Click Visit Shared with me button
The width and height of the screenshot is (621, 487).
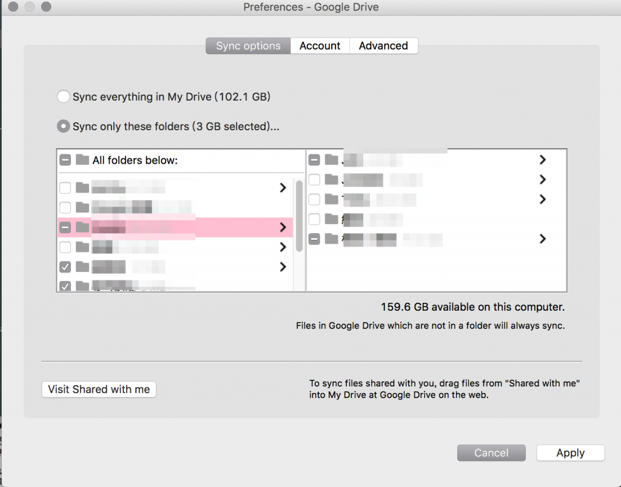(99, 389)
